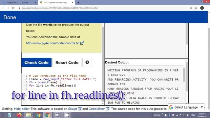Click the 'fh = open(fname)' code line
The height and width of the screenshot is (118, 210).
43,82
